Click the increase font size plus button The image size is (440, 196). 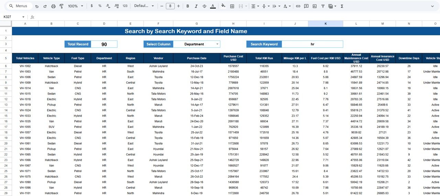point(178,6)
